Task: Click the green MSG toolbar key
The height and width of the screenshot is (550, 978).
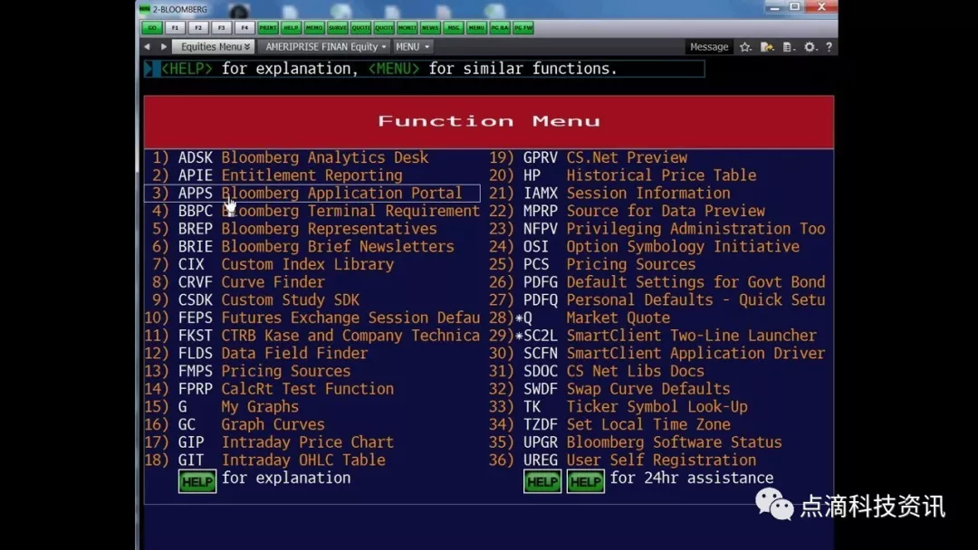Action: point(454,27)
